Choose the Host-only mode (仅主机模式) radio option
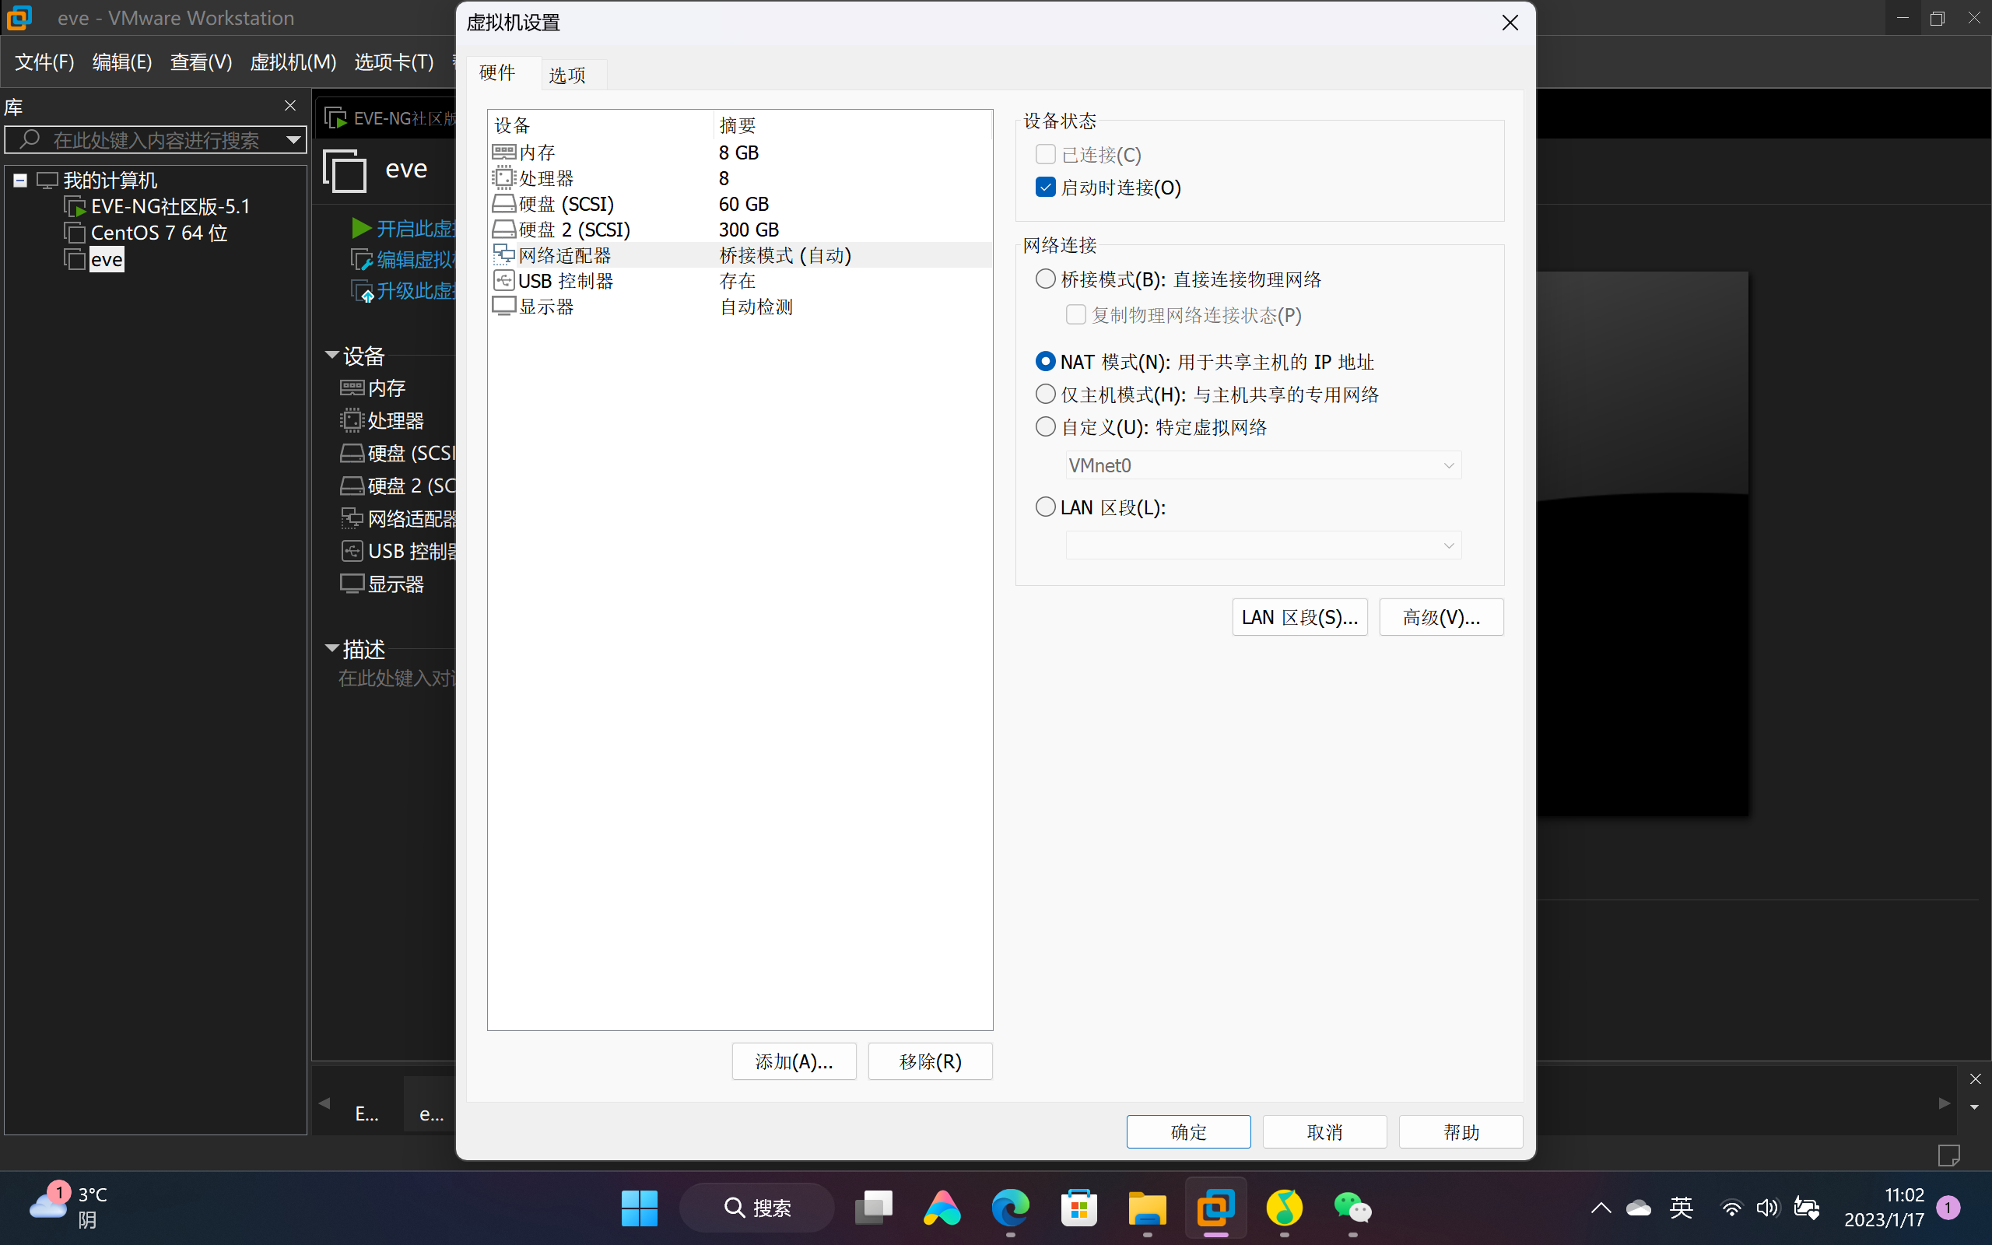The height and width of the screenshot is (1245, 1992). click(x=1045, y=395)
